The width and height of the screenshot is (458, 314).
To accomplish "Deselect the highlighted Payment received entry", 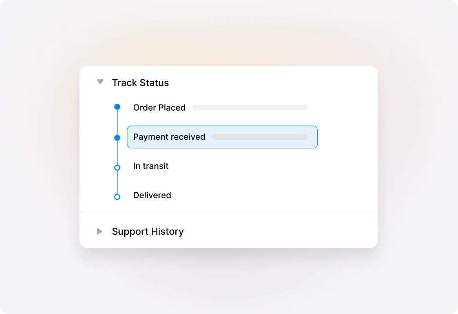I will click(x=222, y=137).
